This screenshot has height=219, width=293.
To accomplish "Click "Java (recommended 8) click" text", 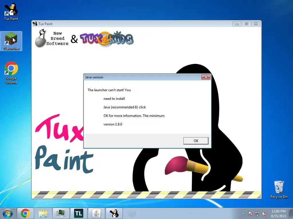I will coord(125,107).
